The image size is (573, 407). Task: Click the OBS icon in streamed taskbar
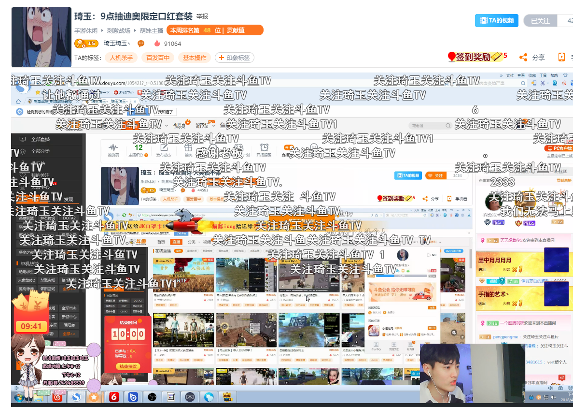(152, 397)
